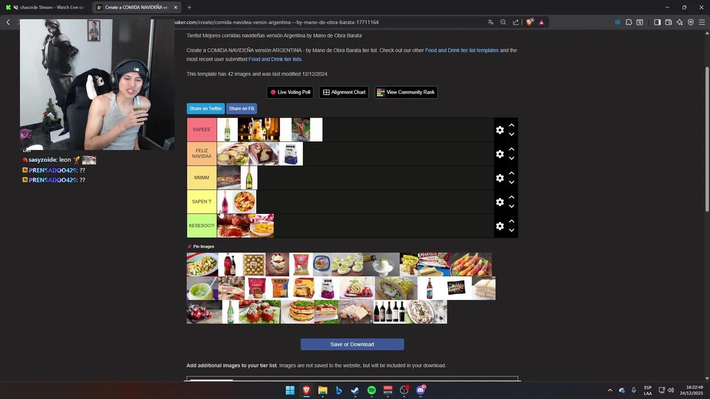The width and height of the screenshot is (710, 399).
Task: Open gear settings for the MMMM tier
Action: pos(500,178)
